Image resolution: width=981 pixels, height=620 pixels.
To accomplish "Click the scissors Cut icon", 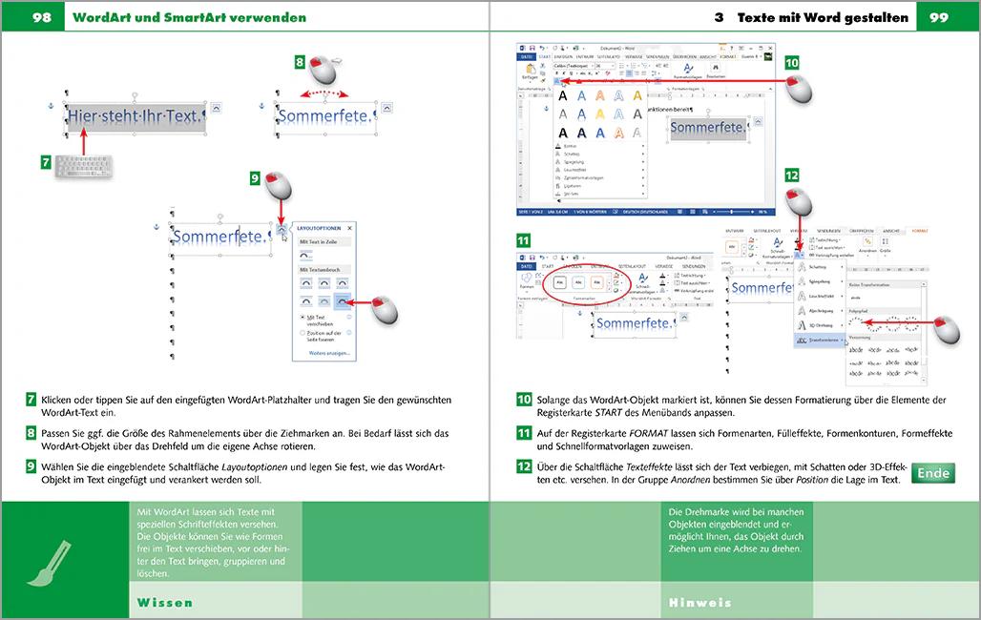I will tap(542, 65).
